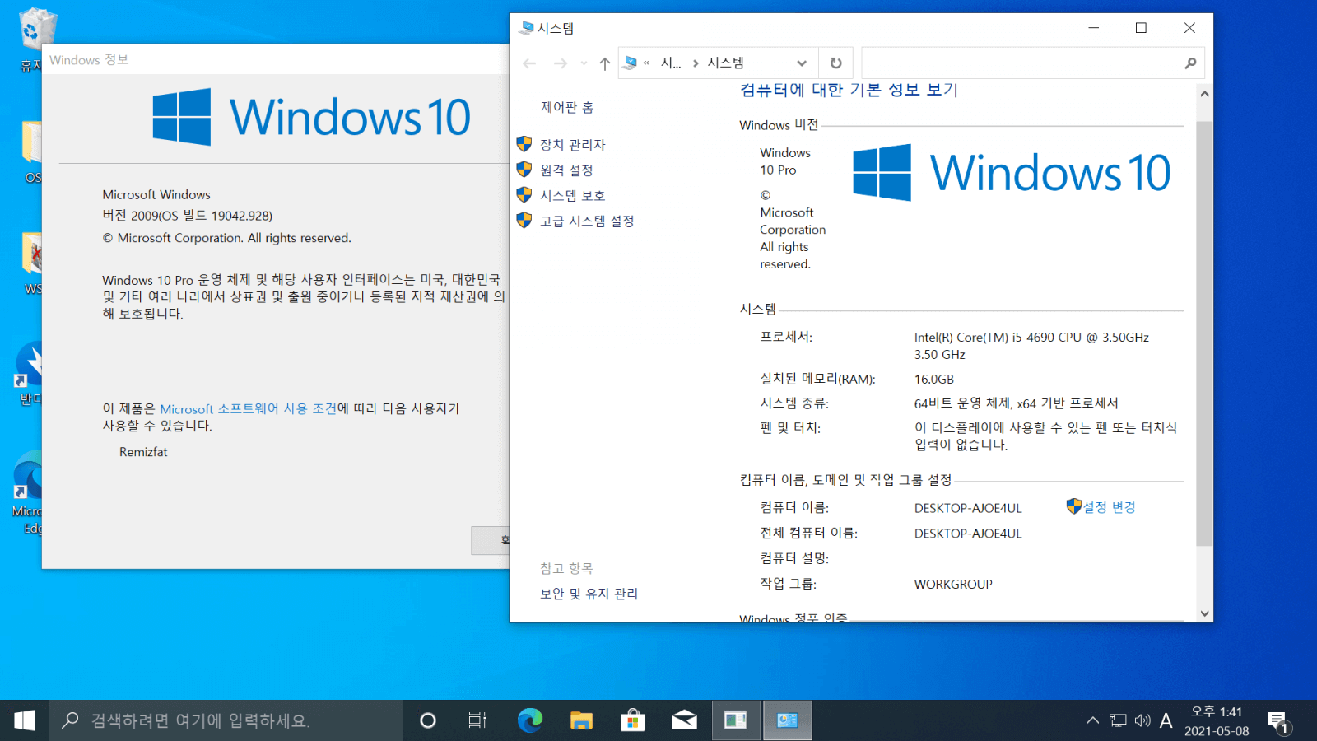Viewport: 1317px width, 741px height.
Task: Click the taskbar search box
Action: [x=226, y=720]
